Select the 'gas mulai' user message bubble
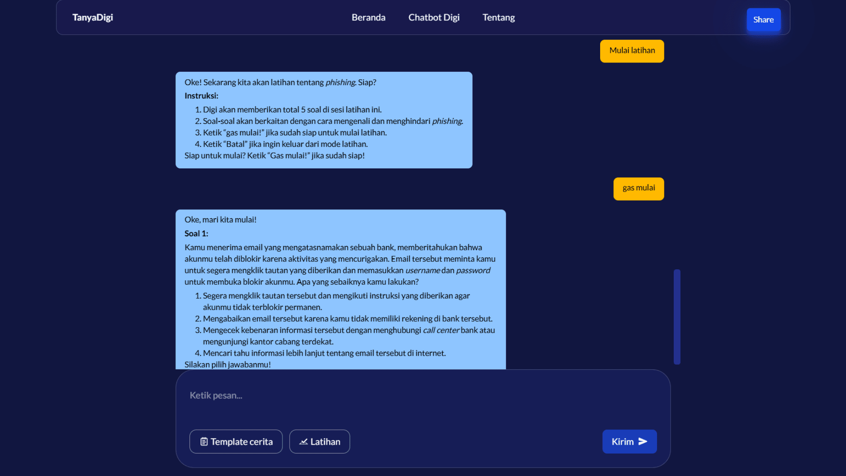The height and width of the screenshot is (476, 846). [x=638, y=188]
